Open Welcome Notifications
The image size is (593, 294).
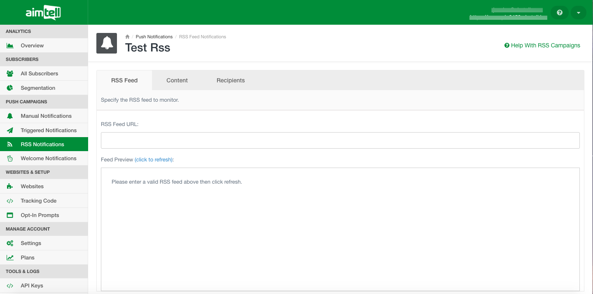point(49,159)
